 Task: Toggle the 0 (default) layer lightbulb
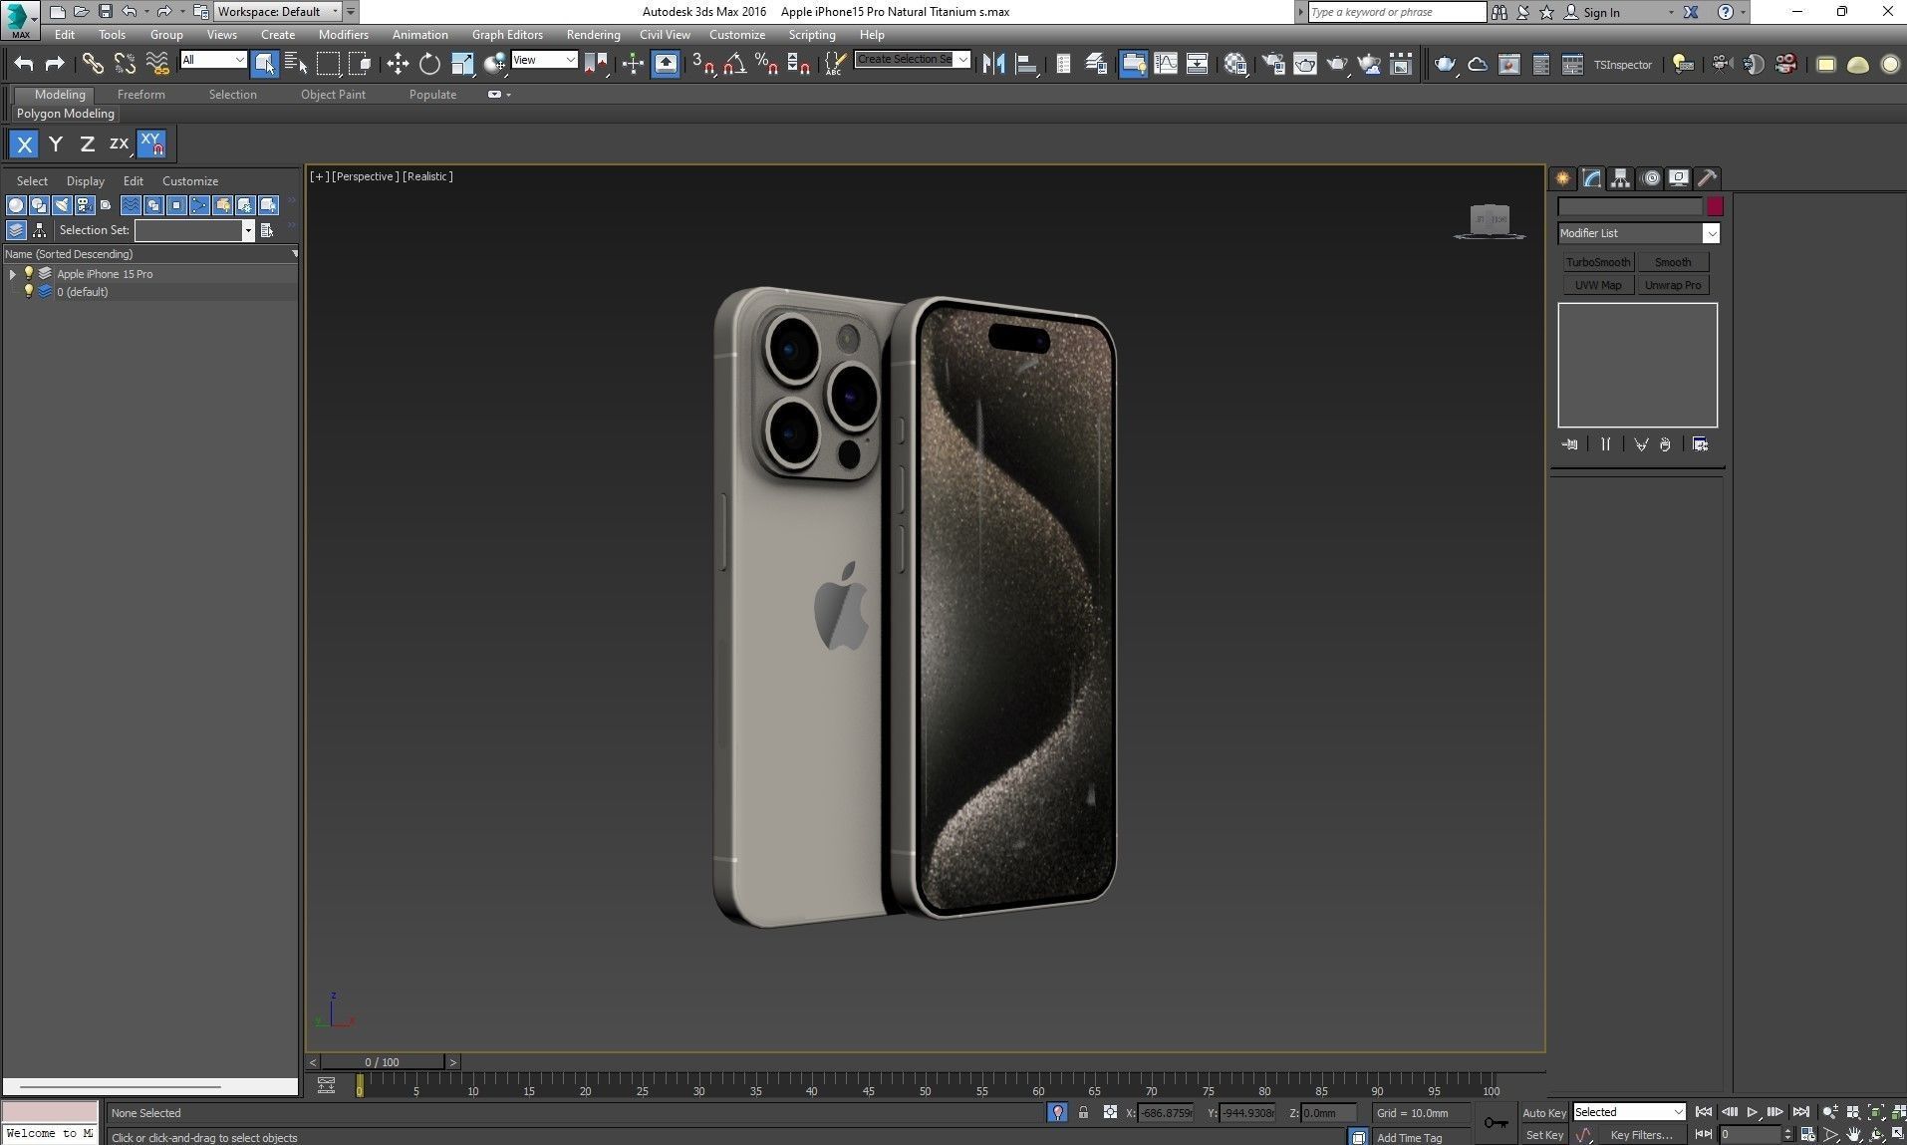29,291
